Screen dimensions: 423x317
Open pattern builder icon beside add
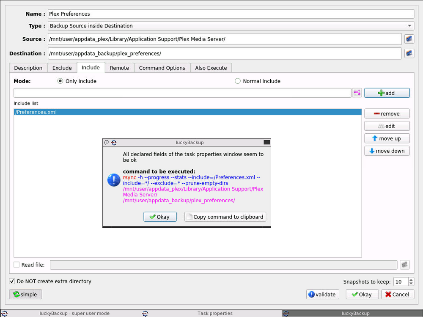pyautogui.click(x=357, y=93)
